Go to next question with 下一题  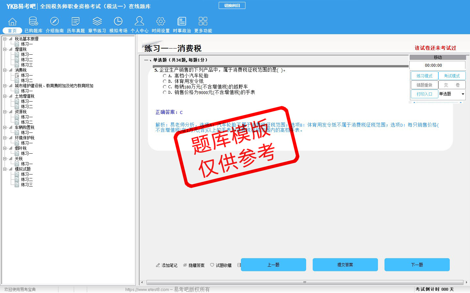pyautogui.click(x=417, y=265)
